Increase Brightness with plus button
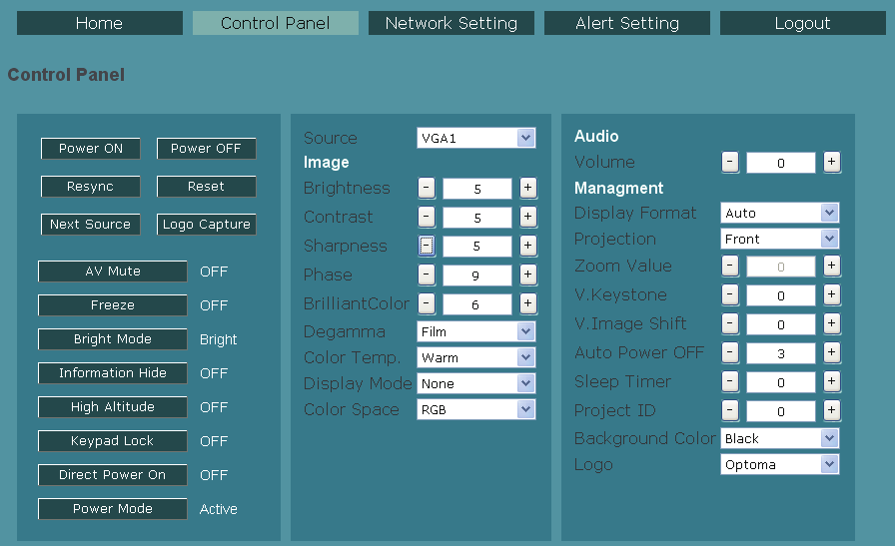This screenshot has width=895, height=546. [x=528, y=188]
